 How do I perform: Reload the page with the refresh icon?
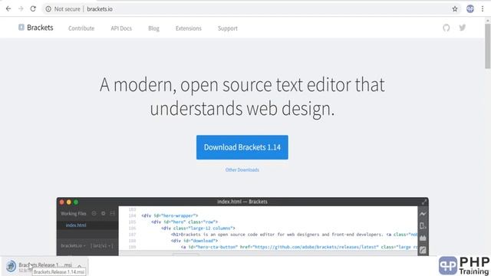point(33,8)
